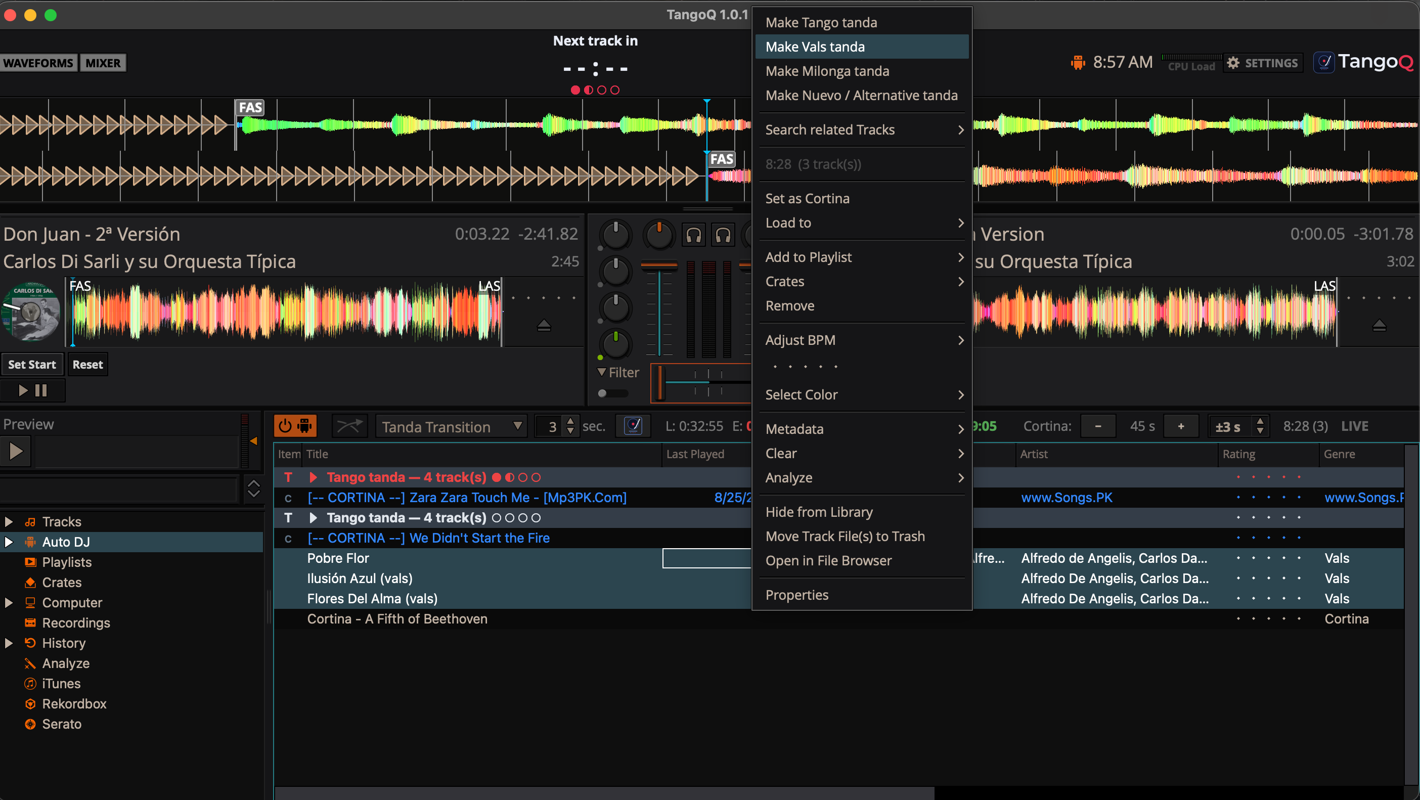Expand the Tracks tree node
Image resolution: width=1420 pixels, height=800 pixels.
pyautogui.click(x=9, y=521)
